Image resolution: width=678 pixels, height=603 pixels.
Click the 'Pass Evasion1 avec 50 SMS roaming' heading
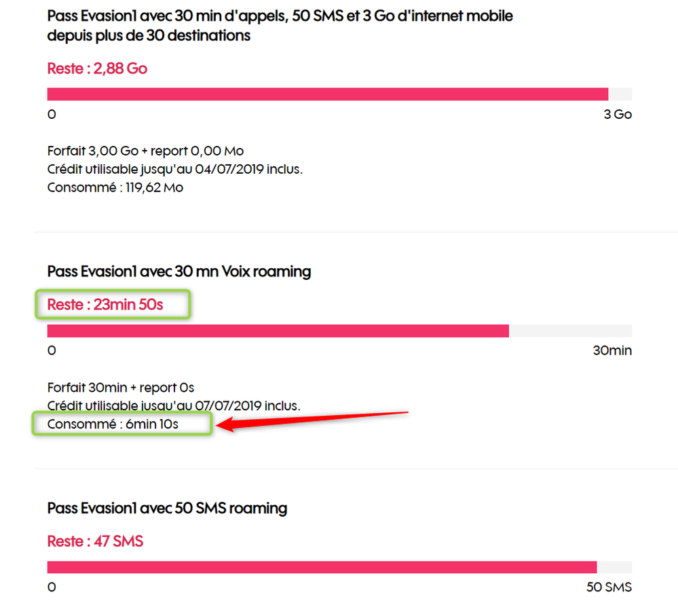coord(167,508)
